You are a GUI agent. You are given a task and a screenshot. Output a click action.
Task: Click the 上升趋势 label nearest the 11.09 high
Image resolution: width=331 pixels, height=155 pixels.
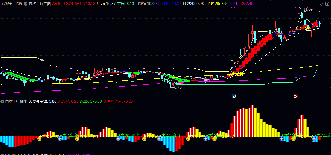click(x=303, y=28)
